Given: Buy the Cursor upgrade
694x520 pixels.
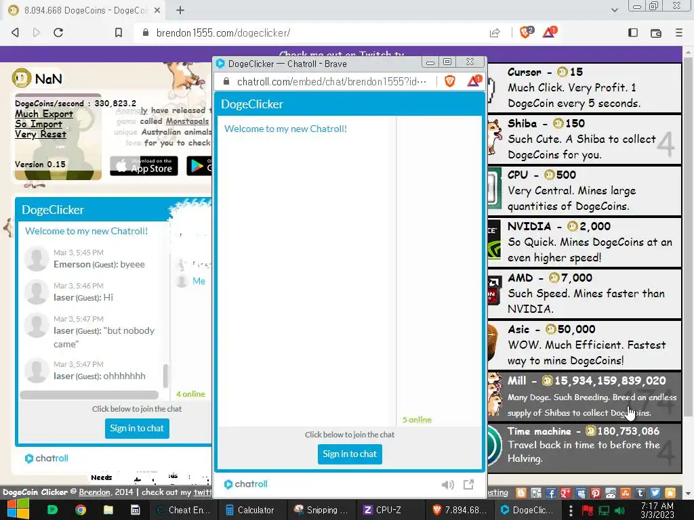Looking at the screenshot, I should point(584,87).
